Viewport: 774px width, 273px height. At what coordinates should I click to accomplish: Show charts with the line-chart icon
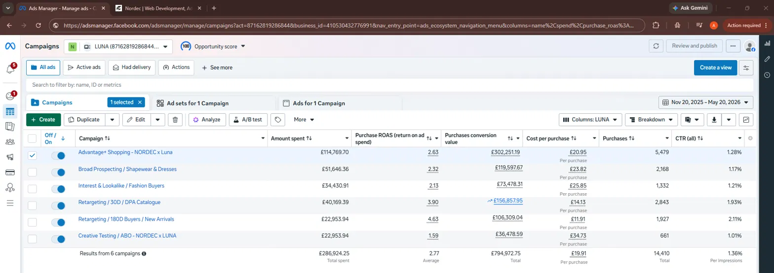[x=746, y=119]
